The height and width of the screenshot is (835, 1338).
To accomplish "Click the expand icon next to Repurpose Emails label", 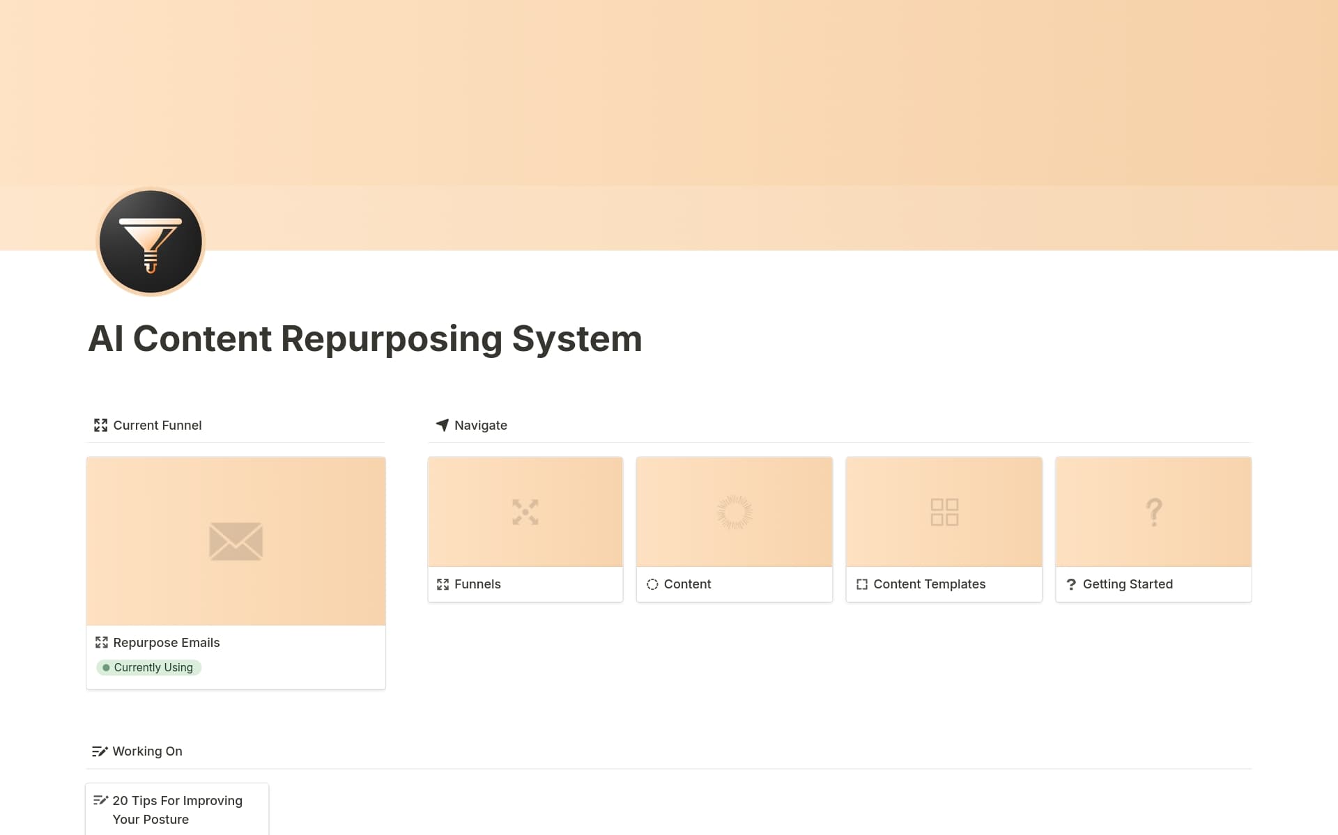I will 102,642.
